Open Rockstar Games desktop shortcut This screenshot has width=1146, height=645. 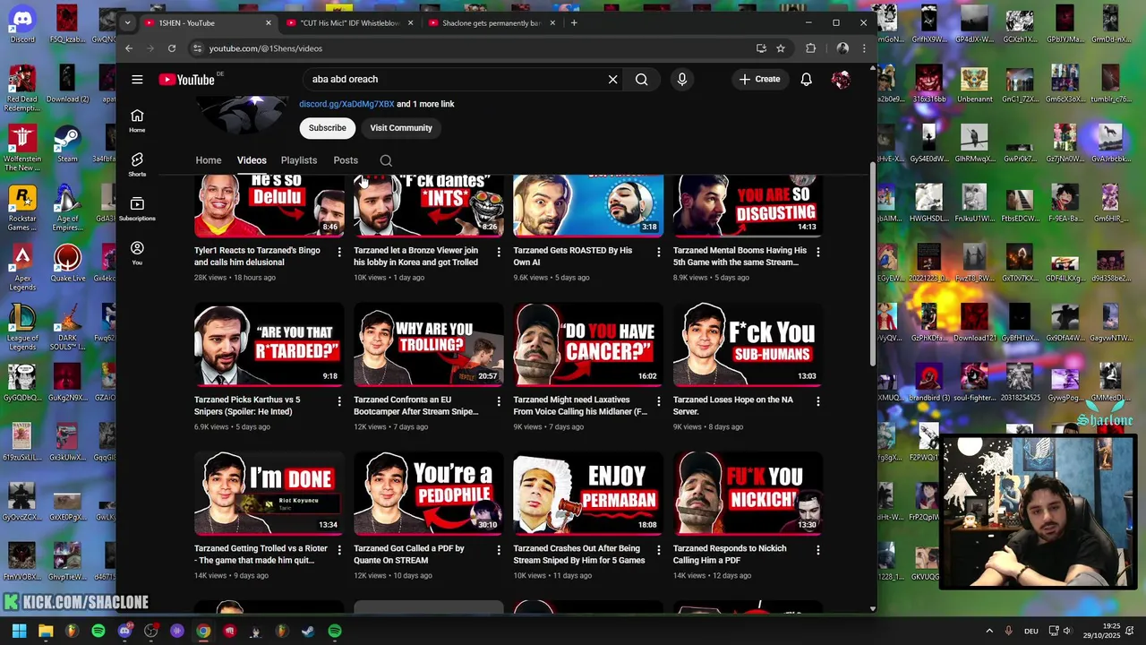21,208
